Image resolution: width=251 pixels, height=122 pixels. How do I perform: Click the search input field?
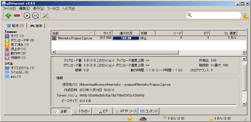[x=215, y=15]
